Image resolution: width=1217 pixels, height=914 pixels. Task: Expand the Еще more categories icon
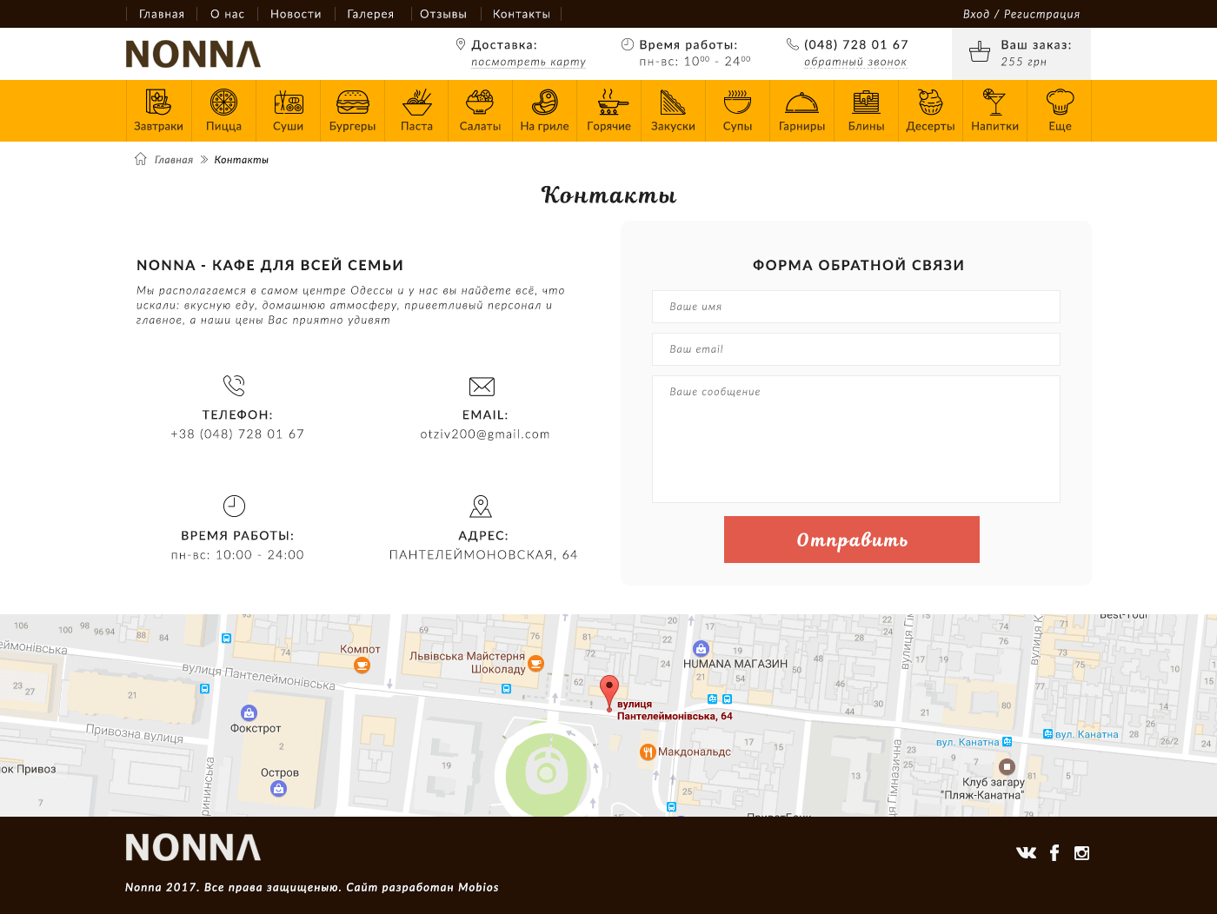coord(1060,103)
